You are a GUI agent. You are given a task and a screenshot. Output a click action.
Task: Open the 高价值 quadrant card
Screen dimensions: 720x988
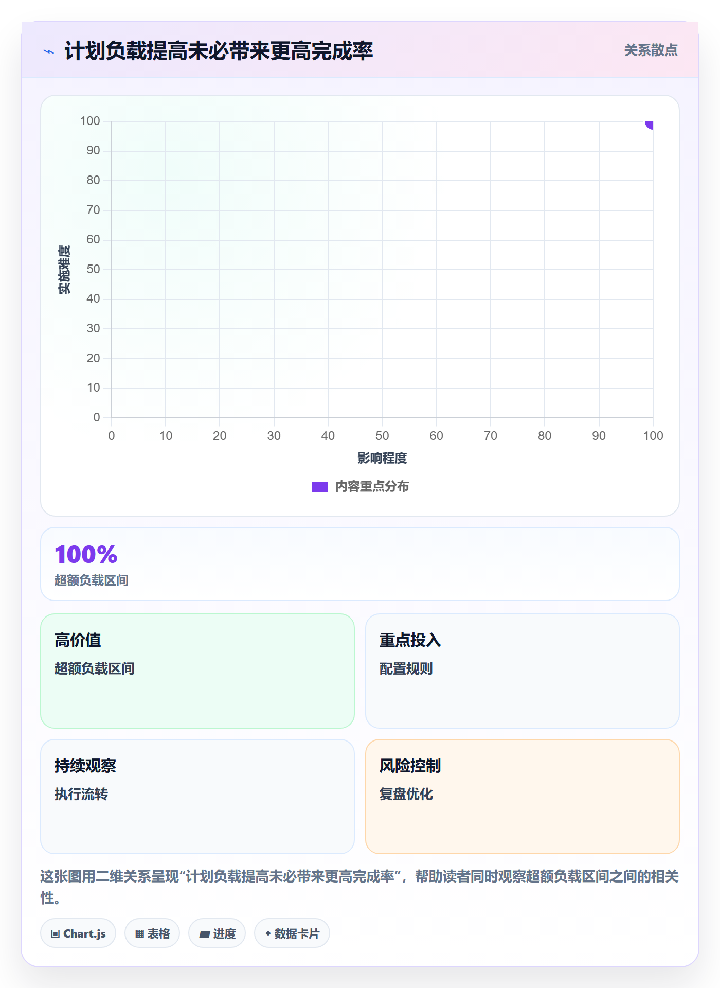tap(197, 671)
